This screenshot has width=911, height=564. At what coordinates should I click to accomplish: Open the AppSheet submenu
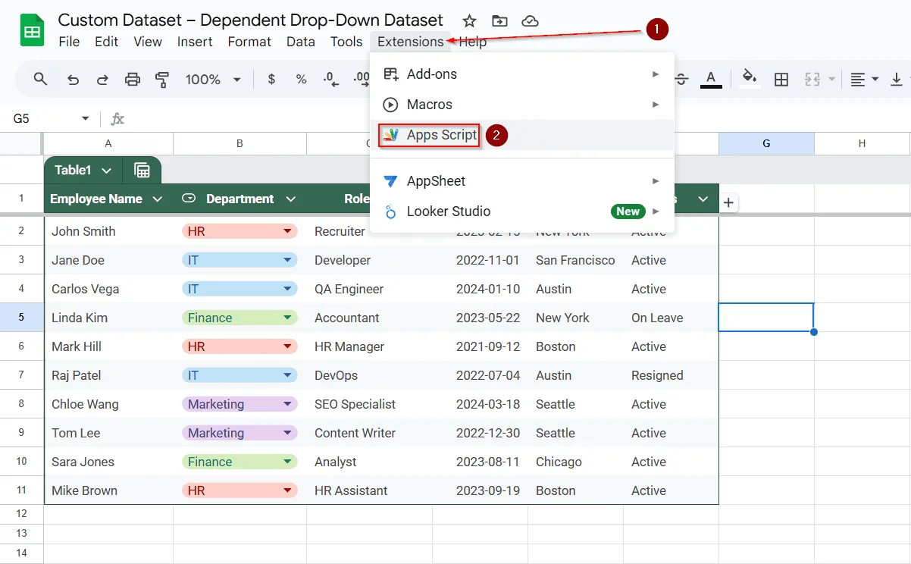[x=522, y=181]
